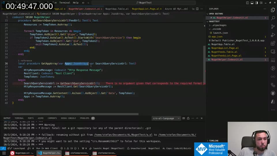Open the NugetHelper.Codeunit.al file breadcrumb
Image resolution: width=277 pixels, height=156 pixels.
click(x=18, y=14)
